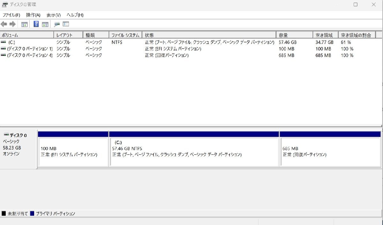Screen dimensions: 383x225
Task: Open the 表示(V) menu
Action: pos(53,15)
